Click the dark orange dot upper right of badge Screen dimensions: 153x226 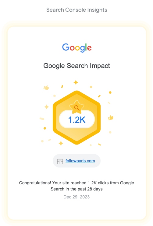pos(110,92)
